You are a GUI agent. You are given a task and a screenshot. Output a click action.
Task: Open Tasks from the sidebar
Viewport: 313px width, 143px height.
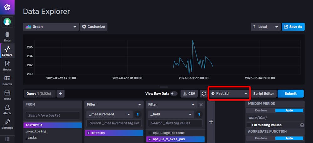click(7, 95)
